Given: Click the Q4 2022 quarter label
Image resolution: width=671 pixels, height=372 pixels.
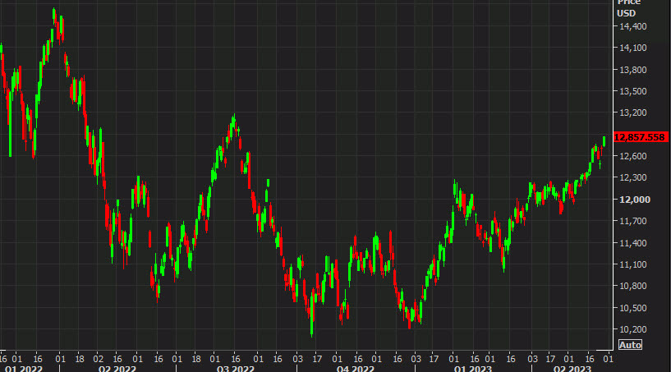Looking at the screenshot, I should point(355,369).
